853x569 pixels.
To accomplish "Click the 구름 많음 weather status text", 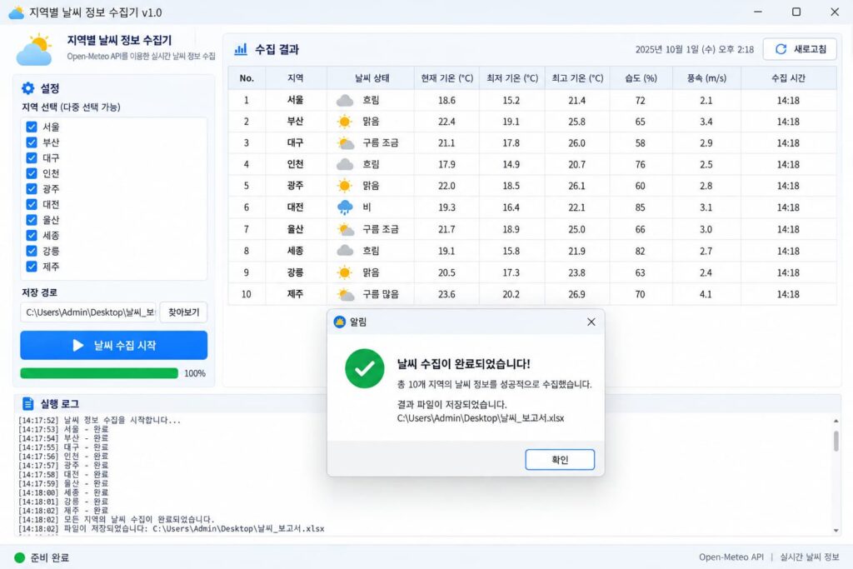I will (381, 294).
